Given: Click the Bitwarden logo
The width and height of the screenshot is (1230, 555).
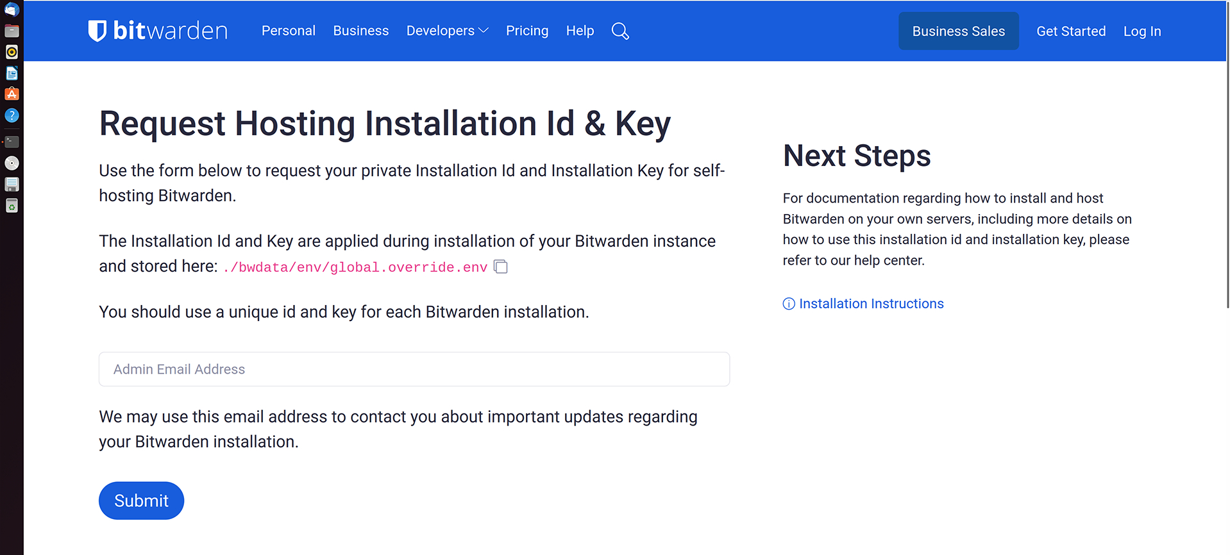Looking at the screenshot, I should click(158, 31).
